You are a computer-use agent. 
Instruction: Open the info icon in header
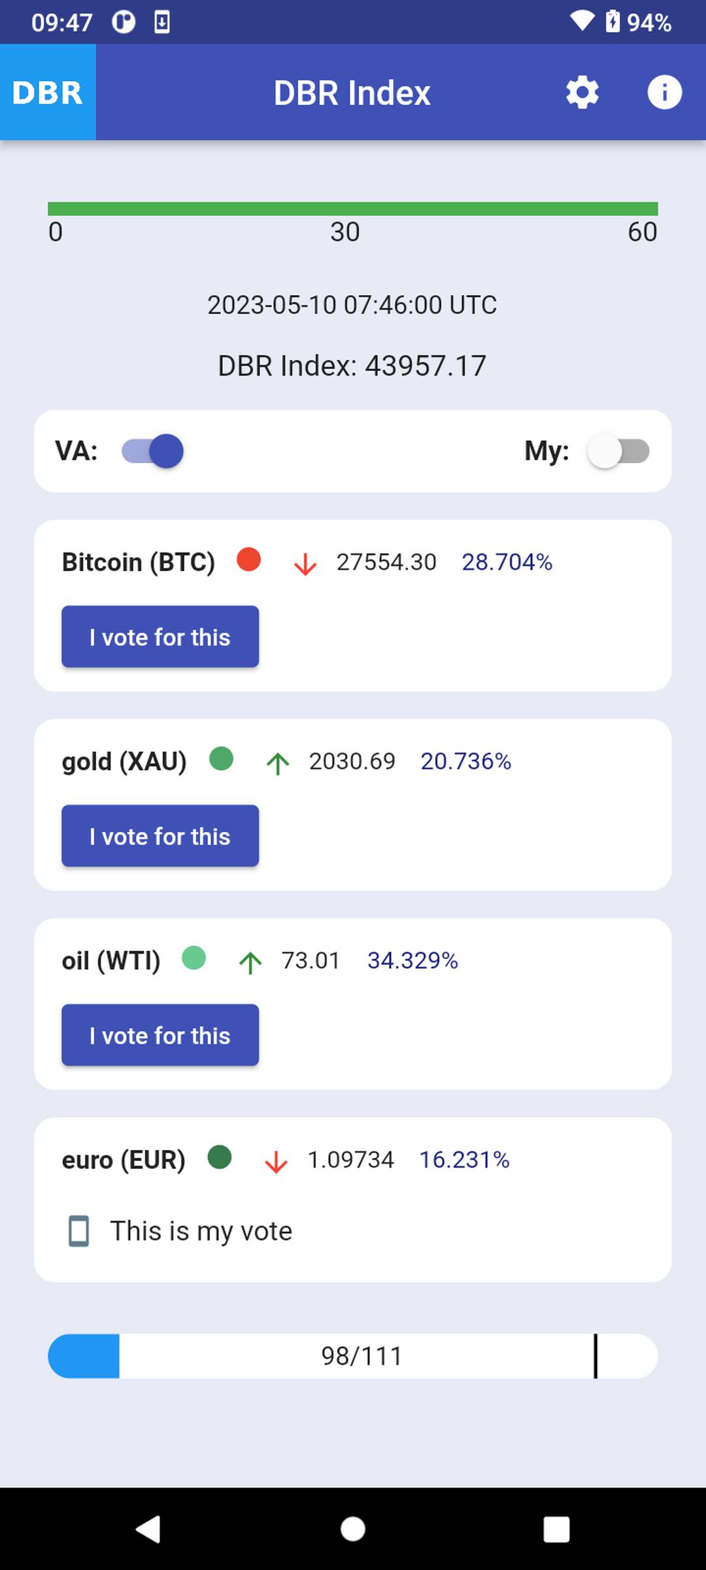click(x=664, y=92)
